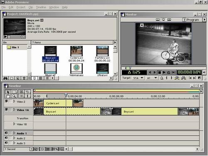This screenshot has height=156, width=208.
Task: Click the thumbnail preview slider under Boys.avi
Action: coord(15,37)
